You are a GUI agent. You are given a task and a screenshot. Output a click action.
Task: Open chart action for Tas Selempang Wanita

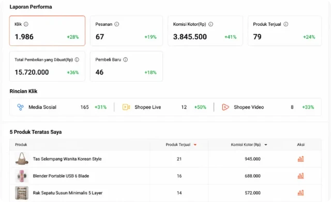(300, 159)
